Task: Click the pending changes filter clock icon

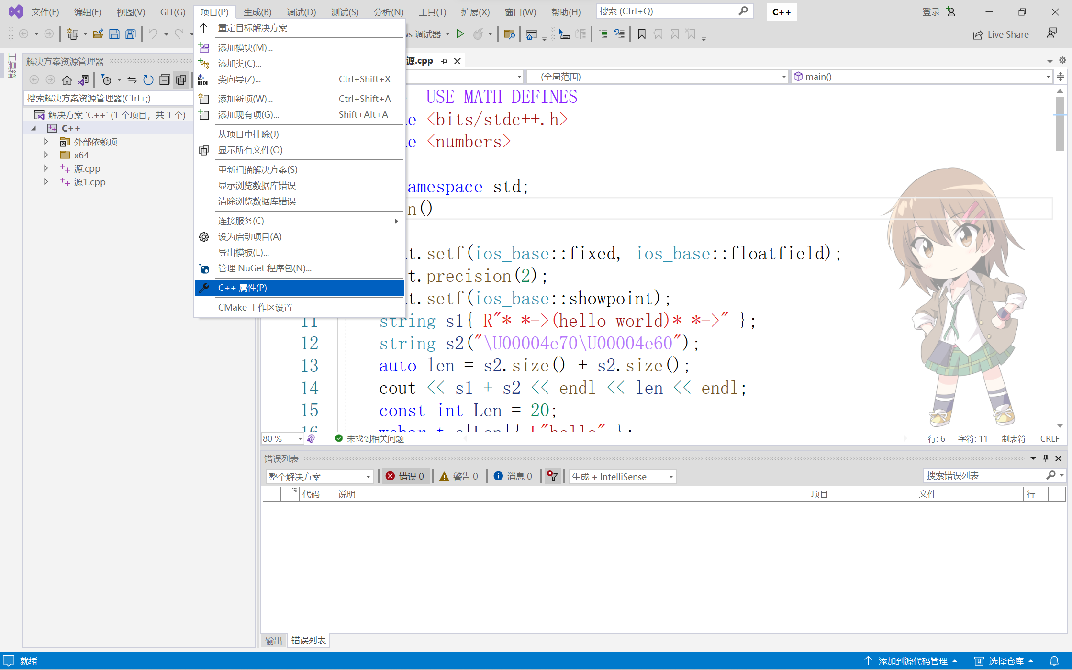Action: 106,80
